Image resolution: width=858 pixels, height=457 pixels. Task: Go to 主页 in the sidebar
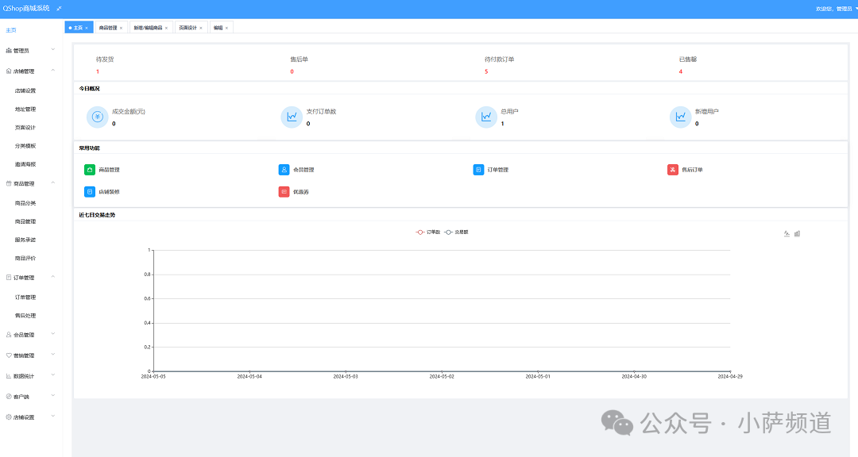11,30
